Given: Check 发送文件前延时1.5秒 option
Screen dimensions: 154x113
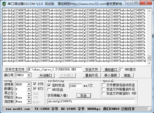Looking at the screenshot, I should (103, 93).
